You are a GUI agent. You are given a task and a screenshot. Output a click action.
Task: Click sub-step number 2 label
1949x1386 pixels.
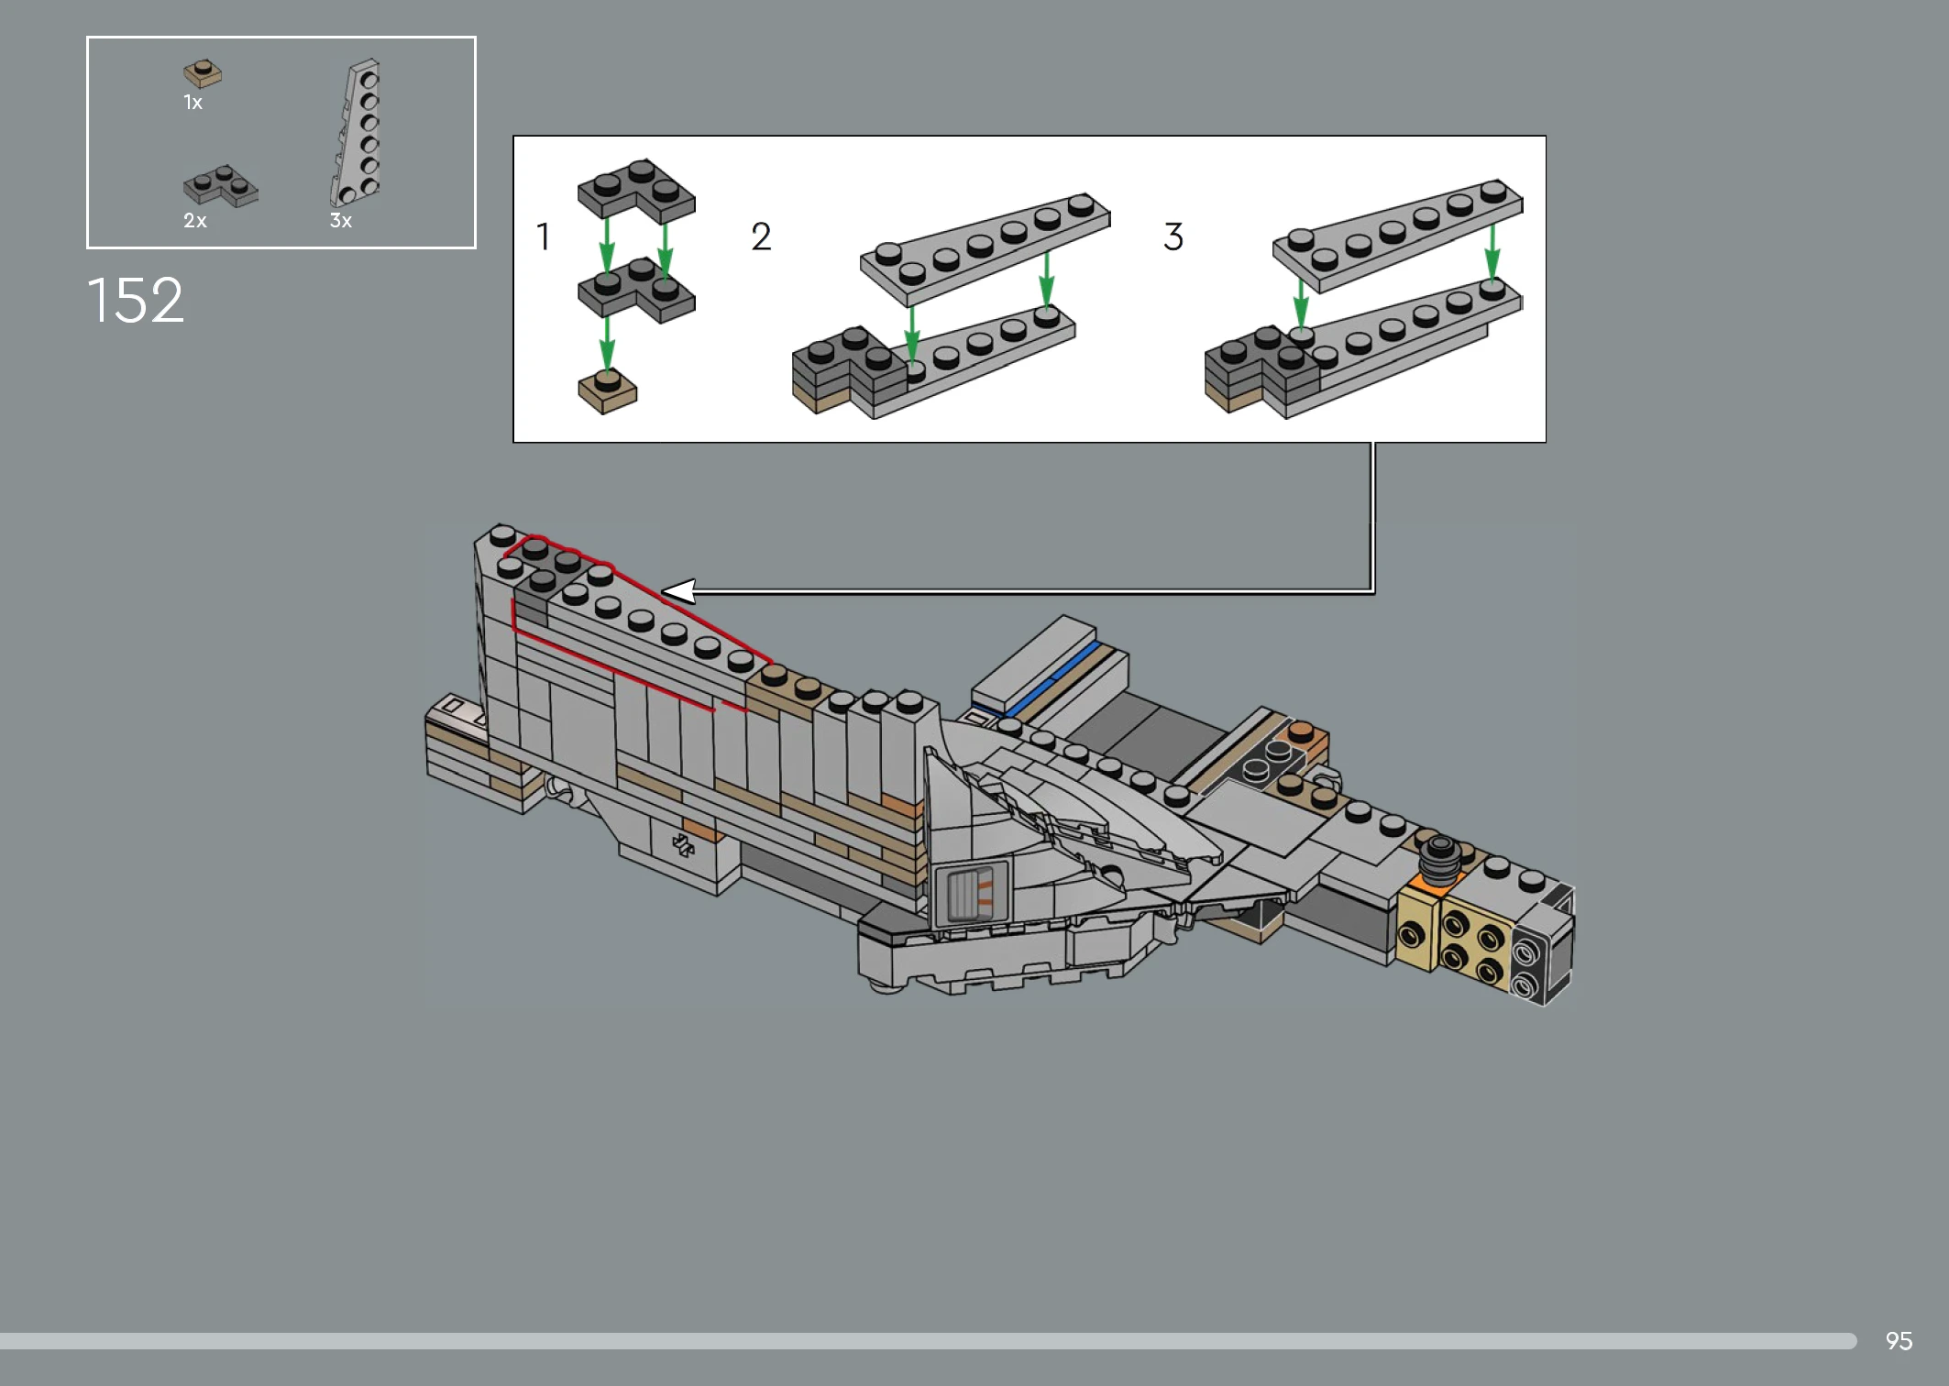pyautogui.click(x=761, y=236)
